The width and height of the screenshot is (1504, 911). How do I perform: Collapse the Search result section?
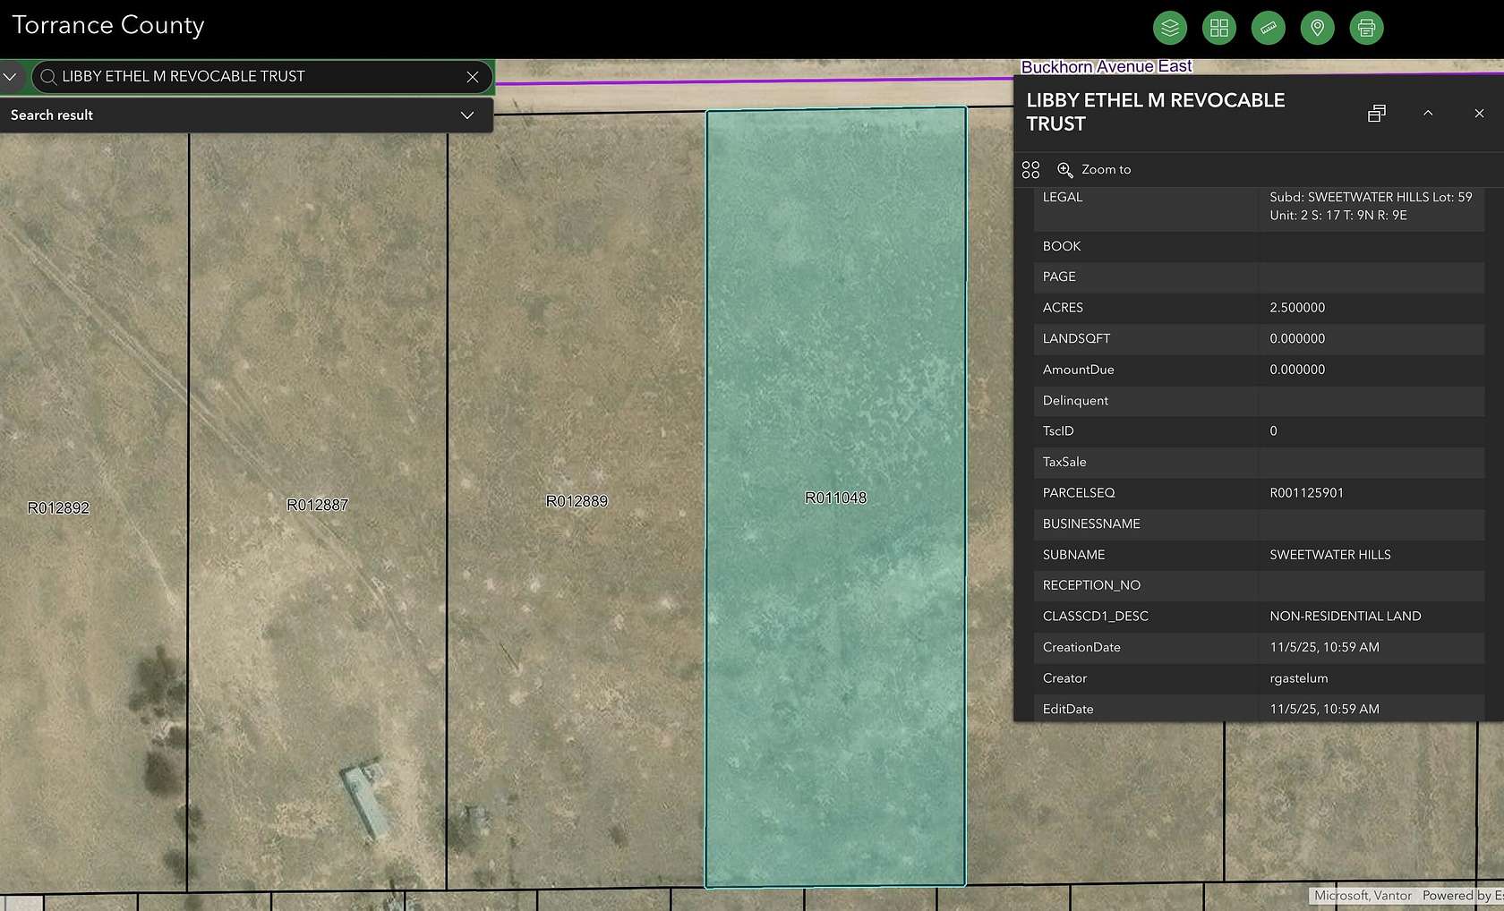click(466, 115)
